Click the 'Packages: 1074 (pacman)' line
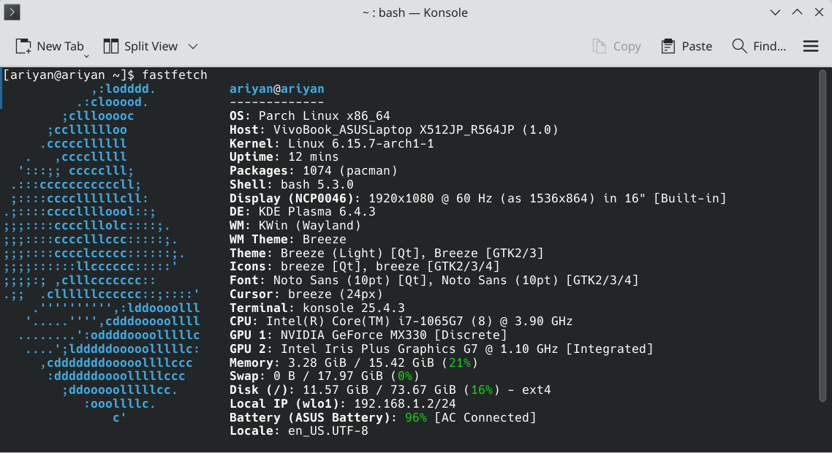The height and width of the screenshot is (453, 832). point(313,171)
